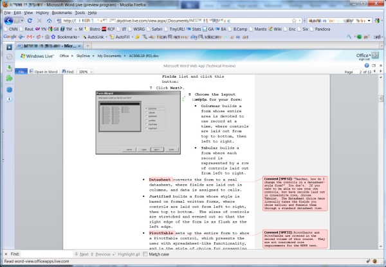Click the blue gear sidebar icon
This screenshot has width=386, height=267.
[x=10, y=89]
